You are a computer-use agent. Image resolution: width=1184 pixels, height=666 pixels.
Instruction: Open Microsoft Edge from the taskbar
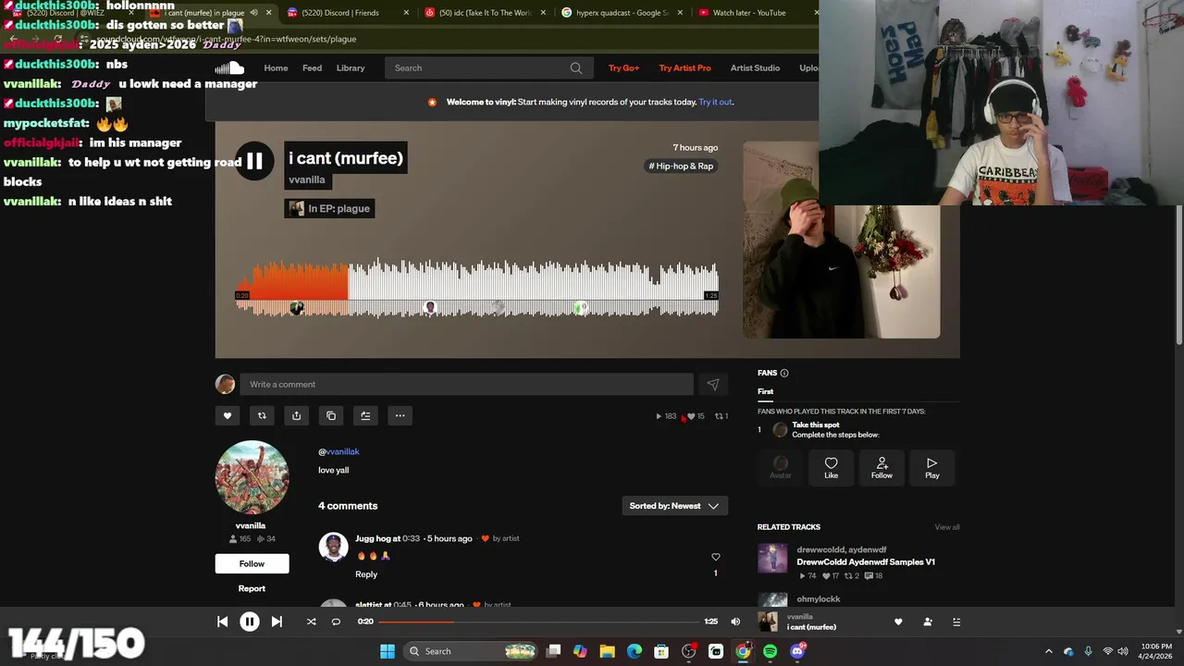635,651
